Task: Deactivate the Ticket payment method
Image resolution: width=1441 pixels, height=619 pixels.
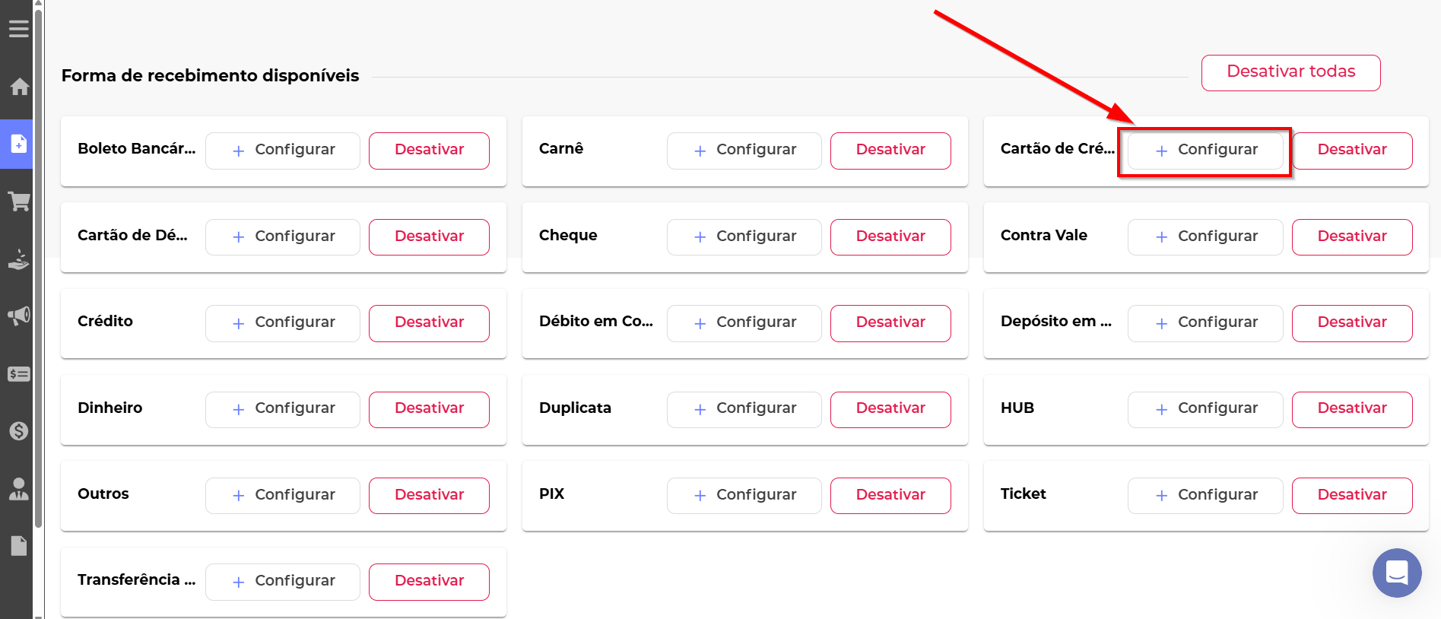Action: point(1351,495)
